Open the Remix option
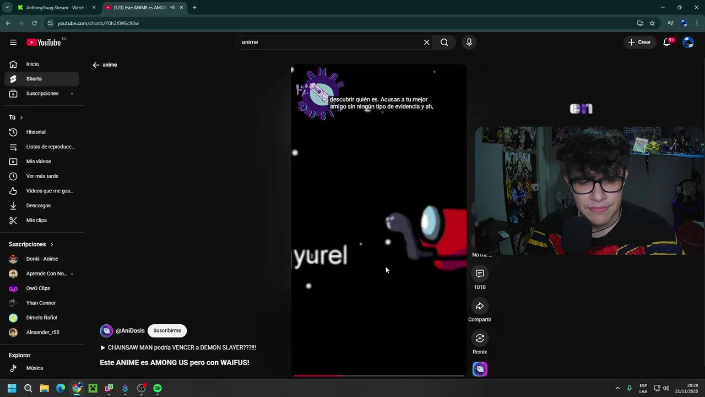 (x=480, y=338)
